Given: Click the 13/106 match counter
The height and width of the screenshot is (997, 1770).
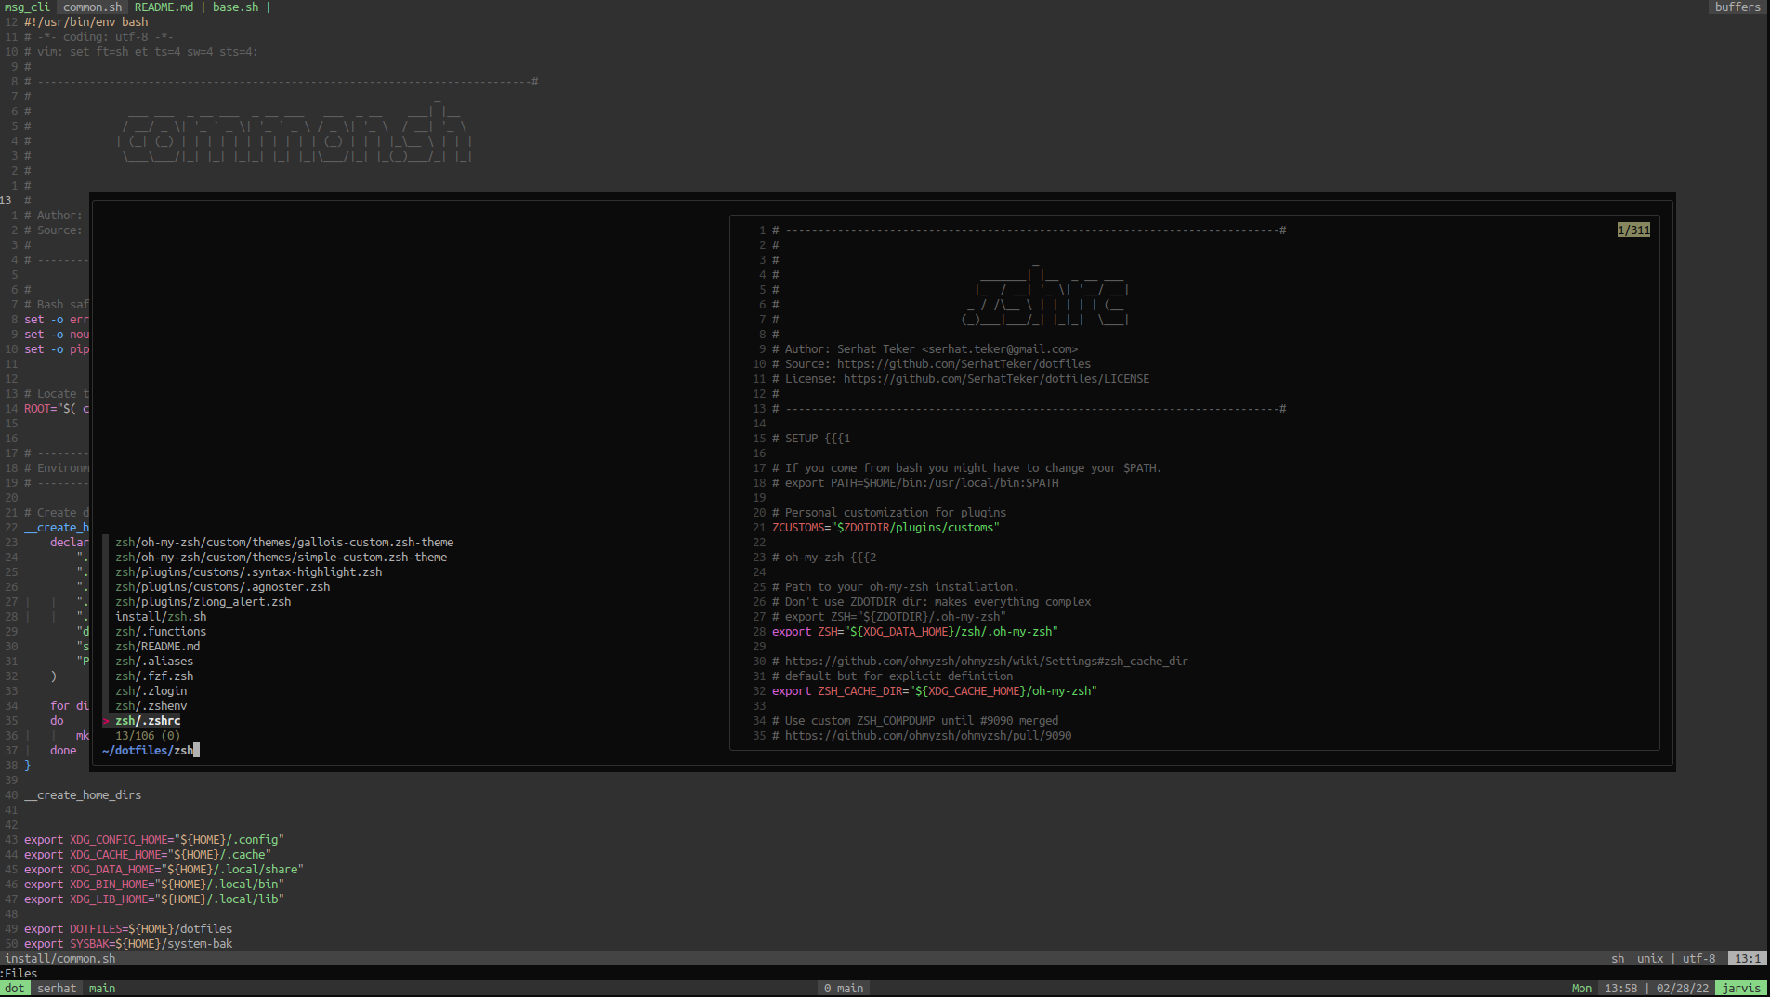Looking at the screenshot, I should [148, 735].
